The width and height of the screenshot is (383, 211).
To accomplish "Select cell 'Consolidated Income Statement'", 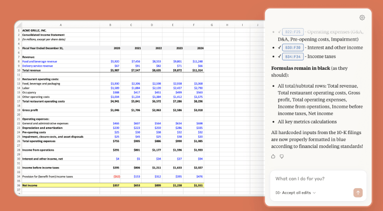I will 61,35.
